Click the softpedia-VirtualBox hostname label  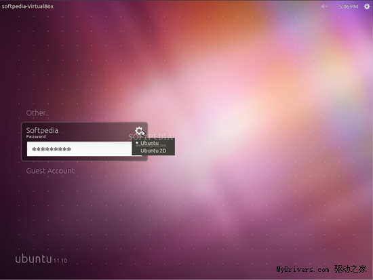pyautogui.click(x=28, y=6)
